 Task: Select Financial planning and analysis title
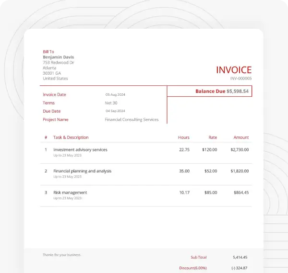click(x=82, y=171)
